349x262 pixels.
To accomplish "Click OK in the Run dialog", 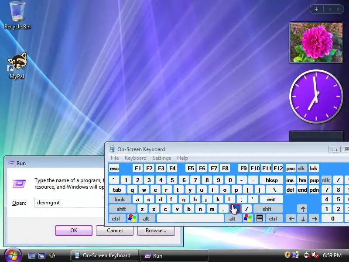I will pyautogui.click(x=74, y=231).
